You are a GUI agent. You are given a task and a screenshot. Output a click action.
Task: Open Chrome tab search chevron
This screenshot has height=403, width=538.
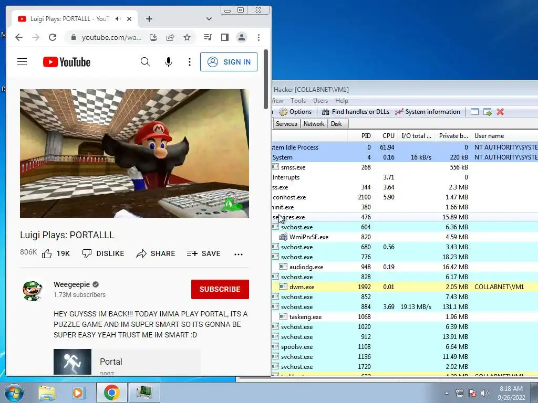pos(209,19)
